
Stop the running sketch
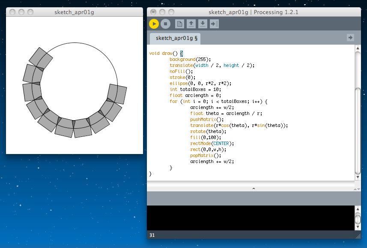point(166,24)
